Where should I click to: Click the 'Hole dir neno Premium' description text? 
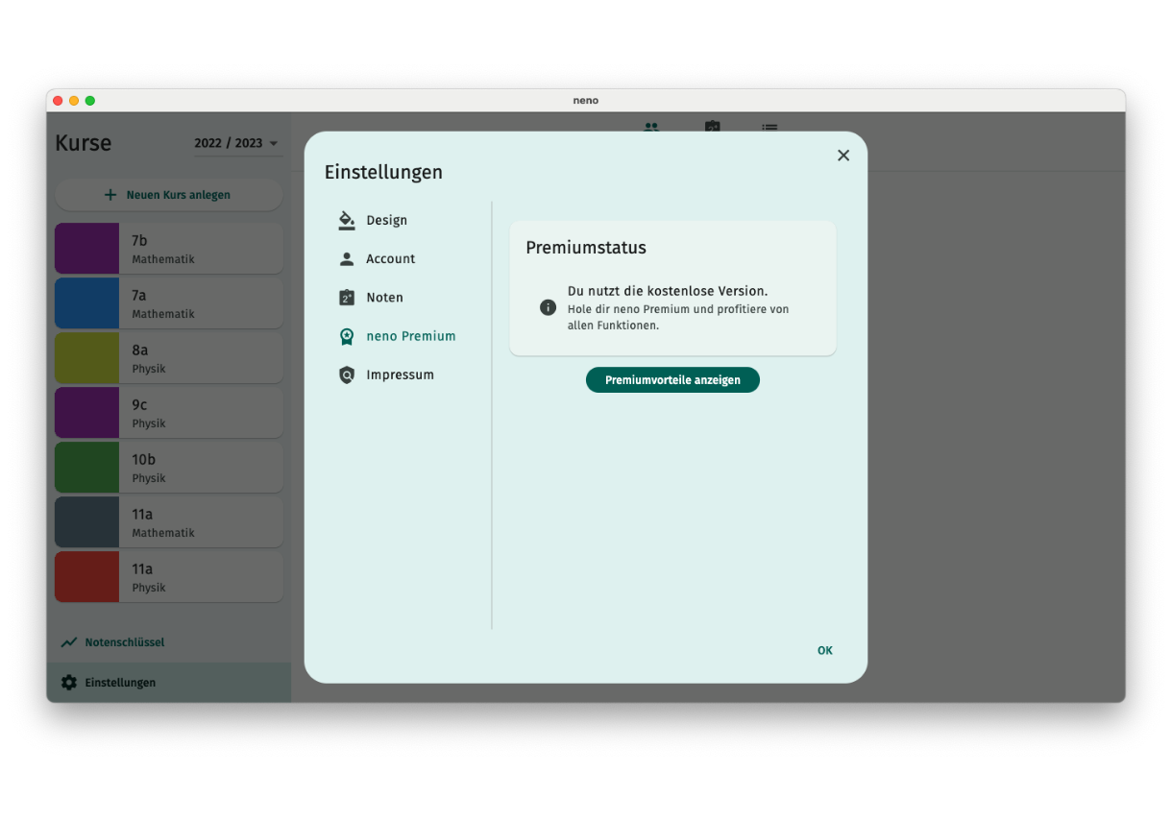point(678,318)
